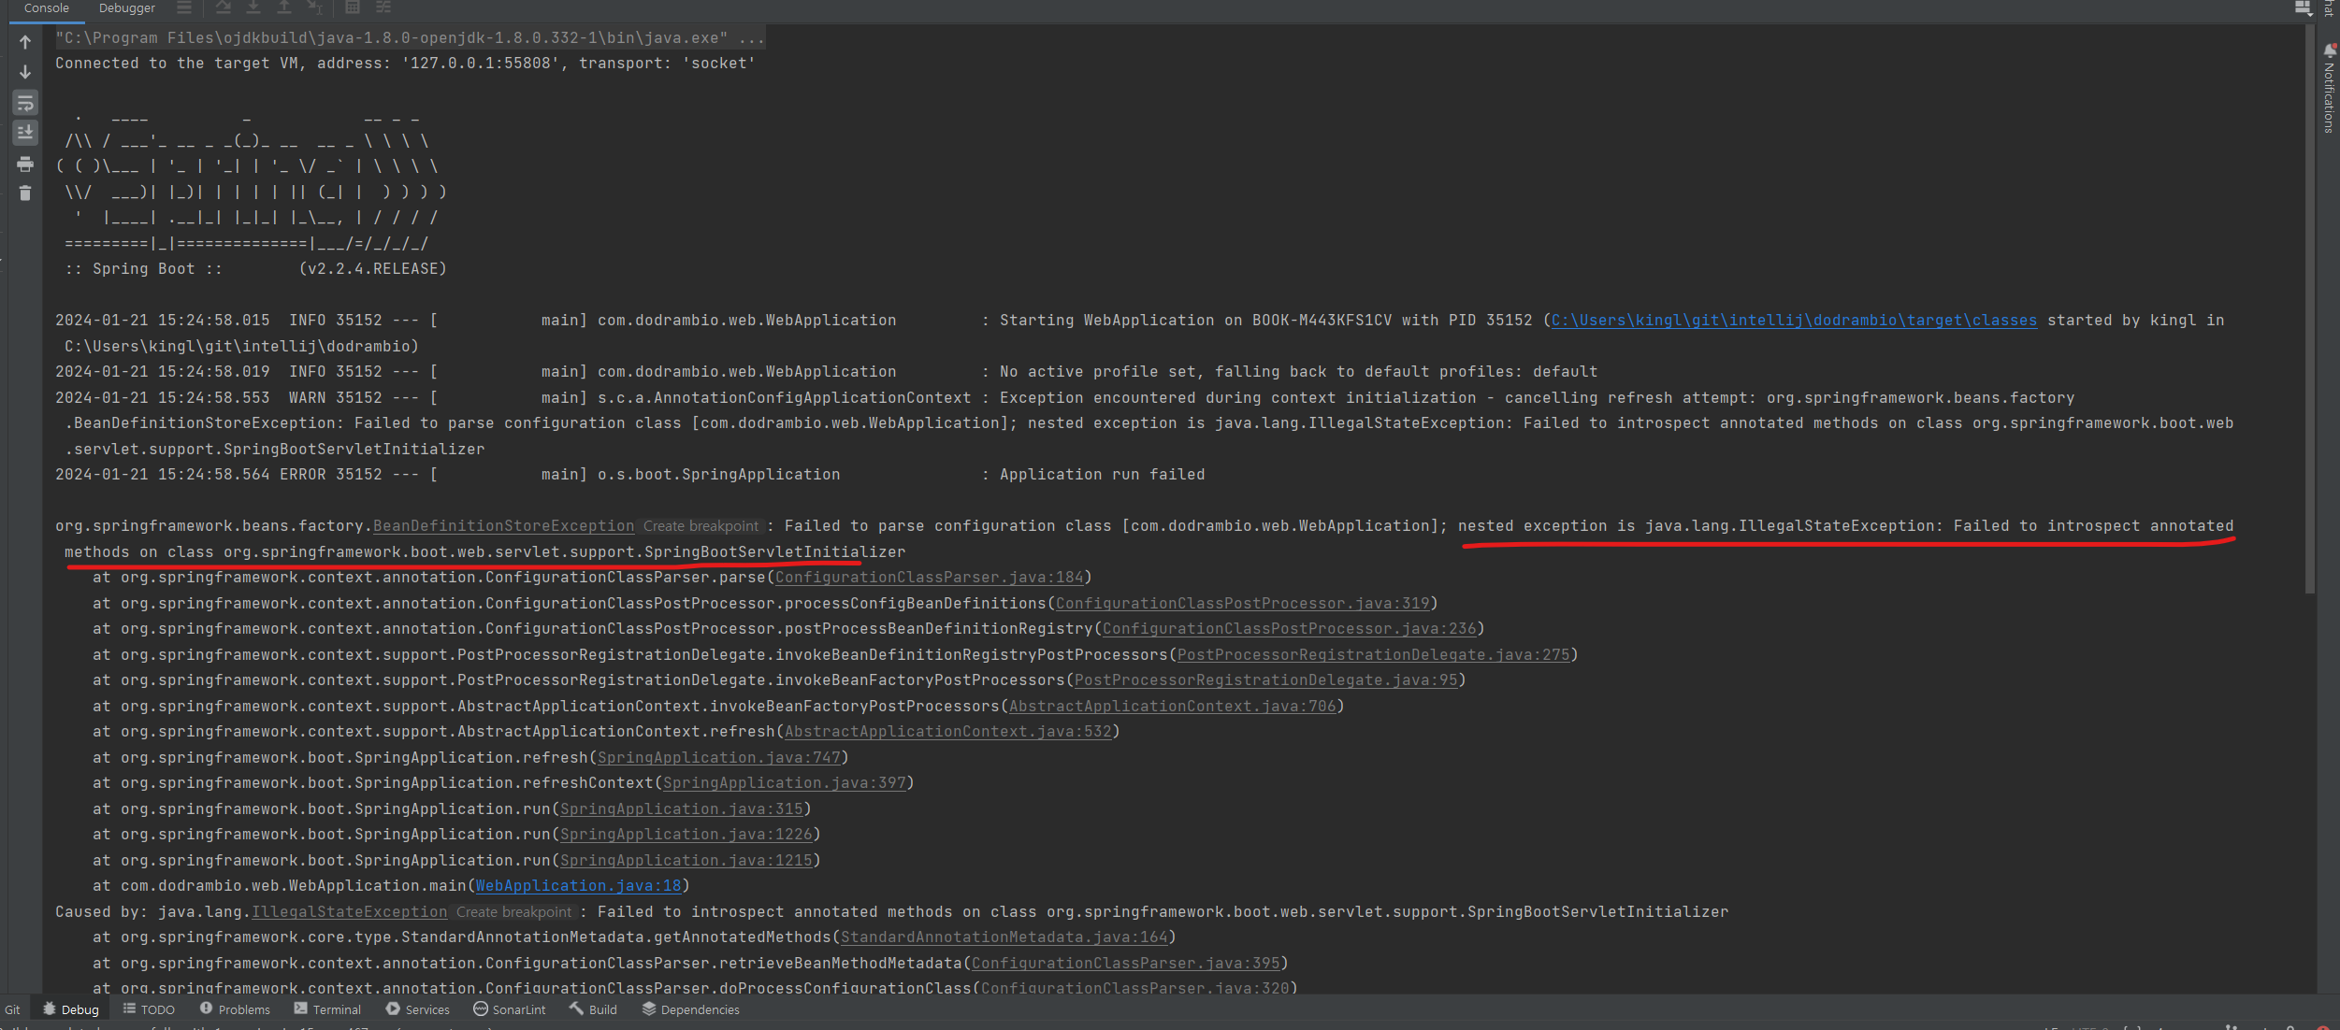Switch to the Debugger tab
2340x1030 pixels.
(x=127, y=8)
